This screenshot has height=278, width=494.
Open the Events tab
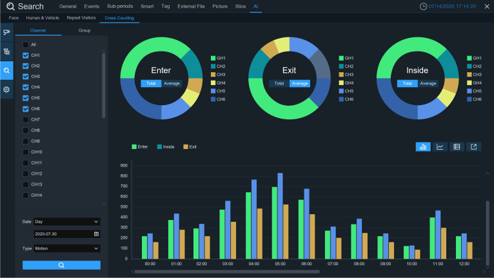(92, 6)
